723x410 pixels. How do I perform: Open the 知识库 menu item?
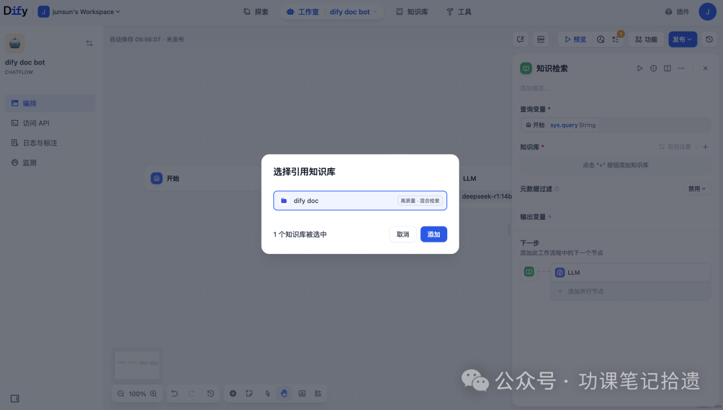click(x=412, y=11)
